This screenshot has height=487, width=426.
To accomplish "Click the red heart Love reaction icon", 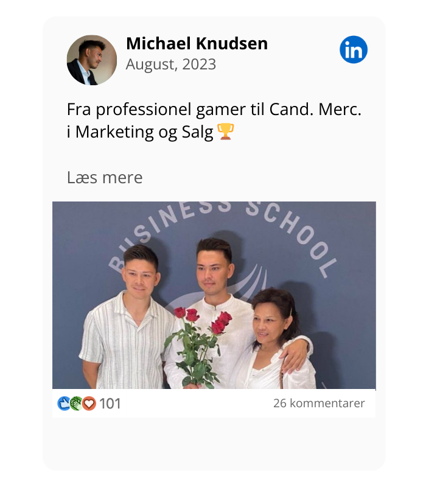I will (89, 404).
